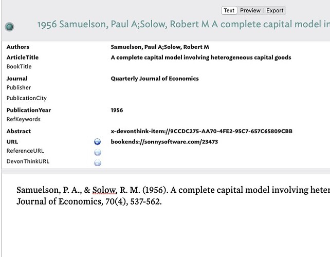
Task: Click the Authors field value
Action: pos(160,47)
